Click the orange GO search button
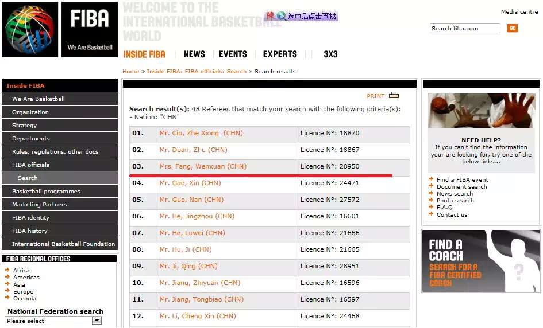Viewport: 543px width, 328px height. point(512,28)
